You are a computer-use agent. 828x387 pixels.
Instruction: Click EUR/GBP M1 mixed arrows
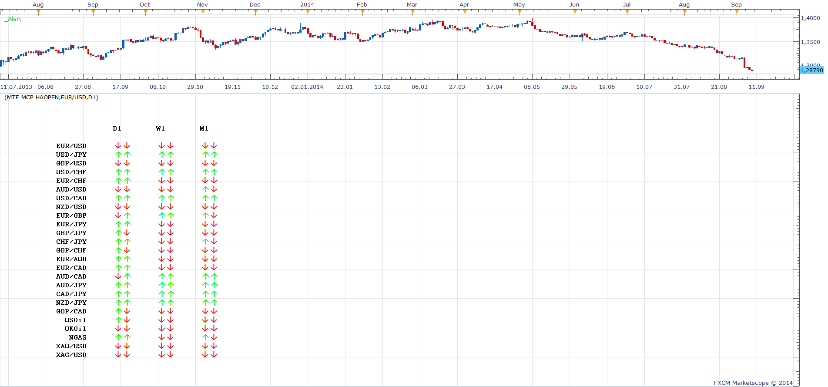tap(210, 215)
